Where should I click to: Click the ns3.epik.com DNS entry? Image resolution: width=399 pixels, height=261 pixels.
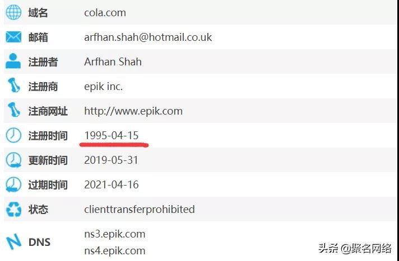(x=115, y=234)
